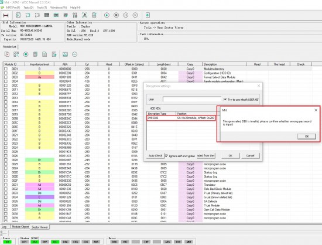Viewport: 322px width, 245px height.
Task: Click the User password input field
Action: (192, 99)
